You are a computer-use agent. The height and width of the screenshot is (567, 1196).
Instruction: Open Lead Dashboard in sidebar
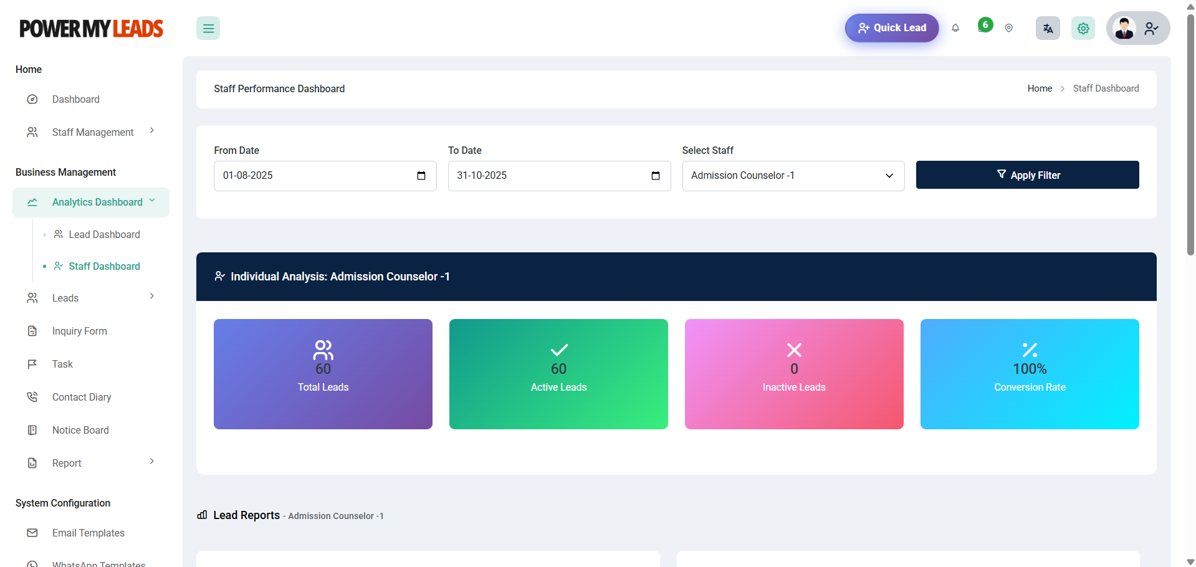coord(104,234)
